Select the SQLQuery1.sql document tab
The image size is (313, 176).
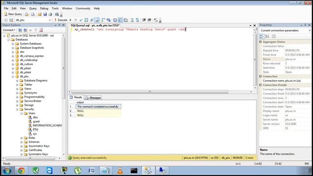[x=95, y=25]
